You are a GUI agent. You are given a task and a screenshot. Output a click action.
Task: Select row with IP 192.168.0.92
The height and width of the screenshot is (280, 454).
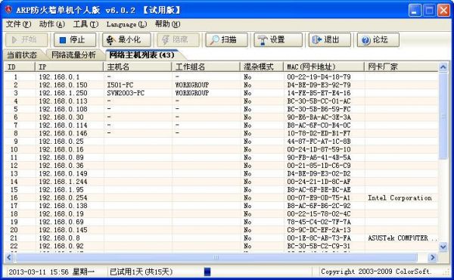tap(221, 246)
